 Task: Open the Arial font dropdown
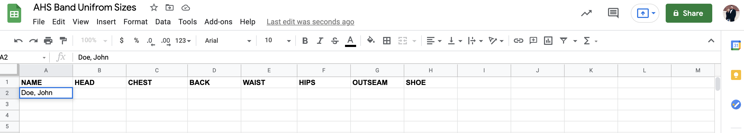[228, 41]
